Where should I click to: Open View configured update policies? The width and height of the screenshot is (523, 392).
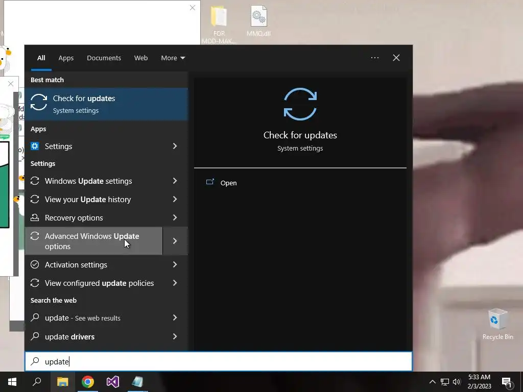[94, 283]
